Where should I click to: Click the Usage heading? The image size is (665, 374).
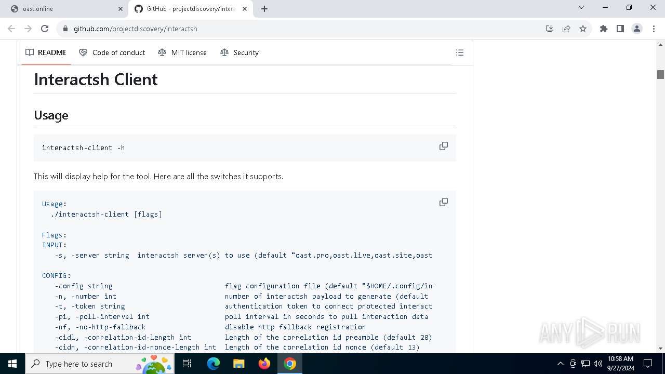(x=51, y=115)
